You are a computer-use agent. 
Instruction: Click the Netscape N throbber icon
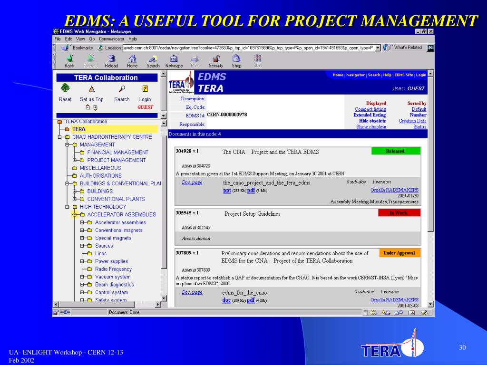[430, 48]
